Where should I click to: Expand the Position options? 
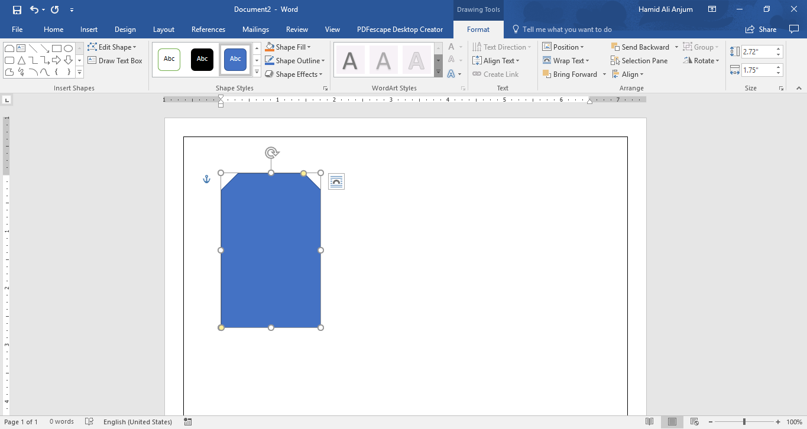[564, 47]
